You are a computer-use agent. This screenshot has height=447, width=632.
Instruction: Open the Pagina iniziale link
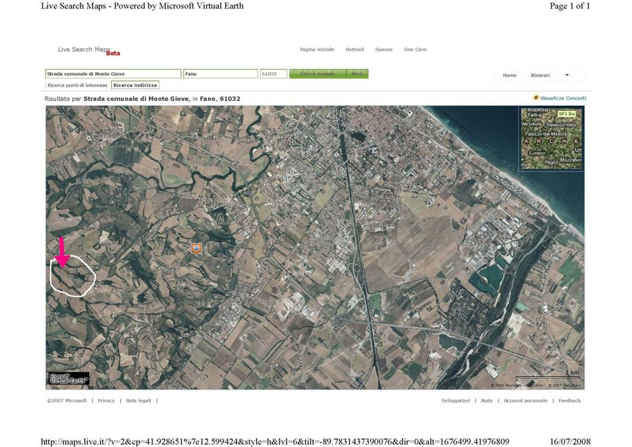tap(317, 49)
